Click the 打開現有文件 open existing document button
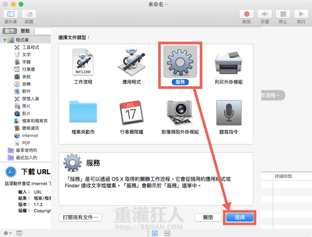This screenshot has height=237, width=312. (x=80, y=217)
